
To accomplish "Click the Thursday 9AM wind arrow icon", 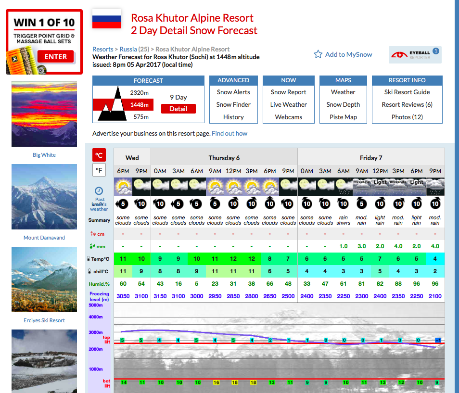I will tap(215, 203).
